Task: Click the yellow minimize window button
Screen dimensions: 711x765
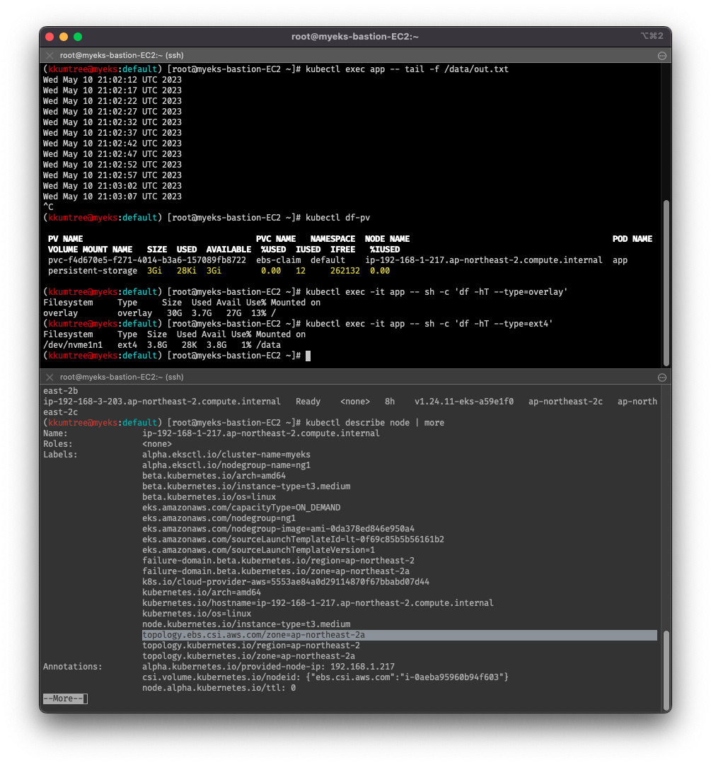Action: click(64, 37)
